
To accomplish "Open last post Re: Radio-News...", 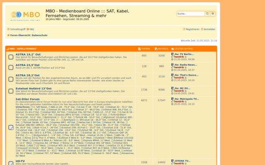I will 186,65.
